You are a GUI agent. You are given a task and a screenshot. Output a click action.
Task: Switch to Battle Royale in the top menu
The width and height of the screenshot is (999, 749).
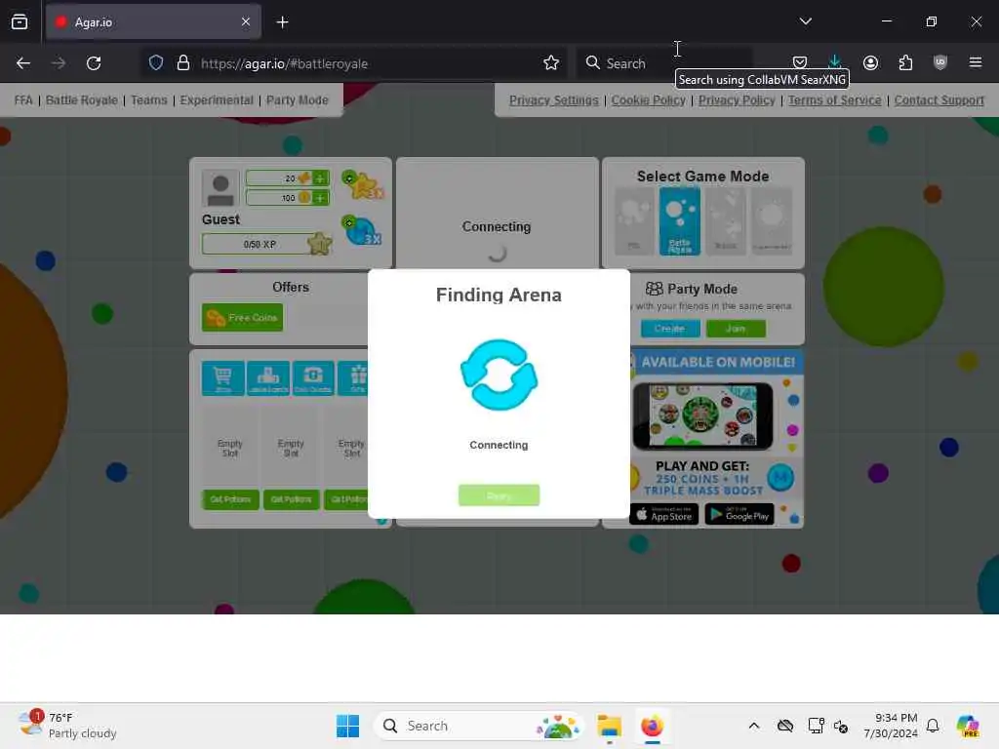(82, 100)
